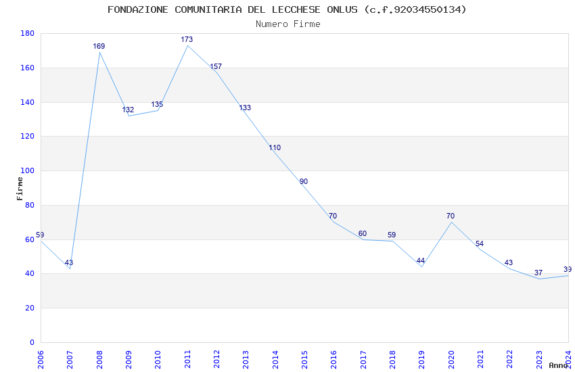This screenshot has width=575, height=372.
Task: Click the y-axis value 120
Action: [x=28, y=137]
